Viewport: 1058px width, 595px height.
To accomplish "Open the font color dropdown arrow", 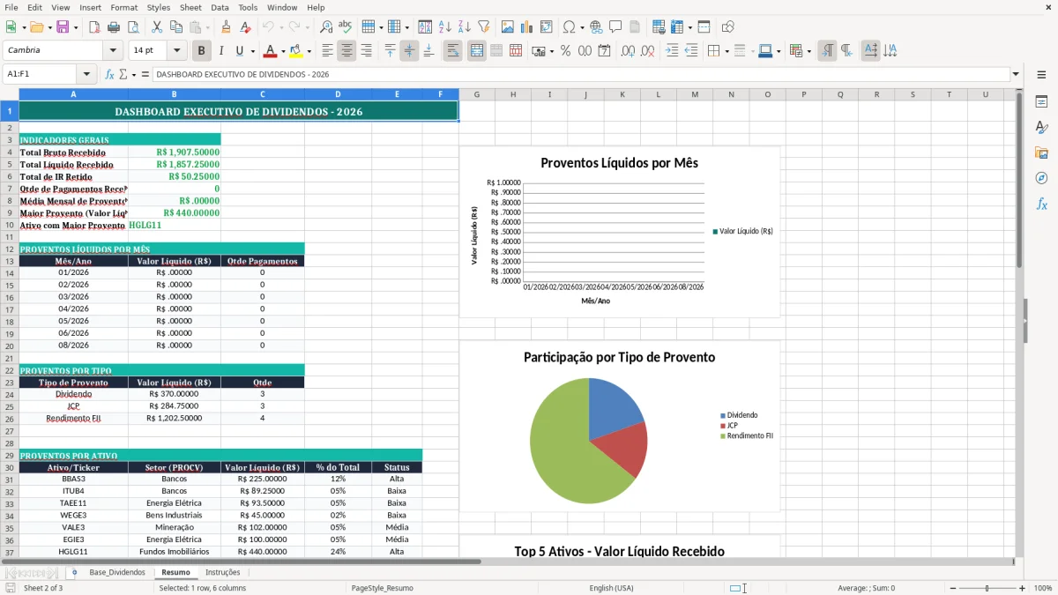I will (283, 51).
